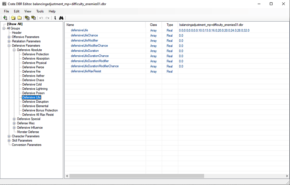Click the binoculars find icon
Screen dimensions: 290x185
click(61, 18)
